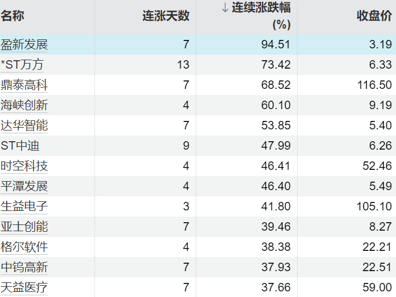Select the 生益电子 stock link
Screen dimensions: 396x297
pyautogui.click(x=24, y=206)
